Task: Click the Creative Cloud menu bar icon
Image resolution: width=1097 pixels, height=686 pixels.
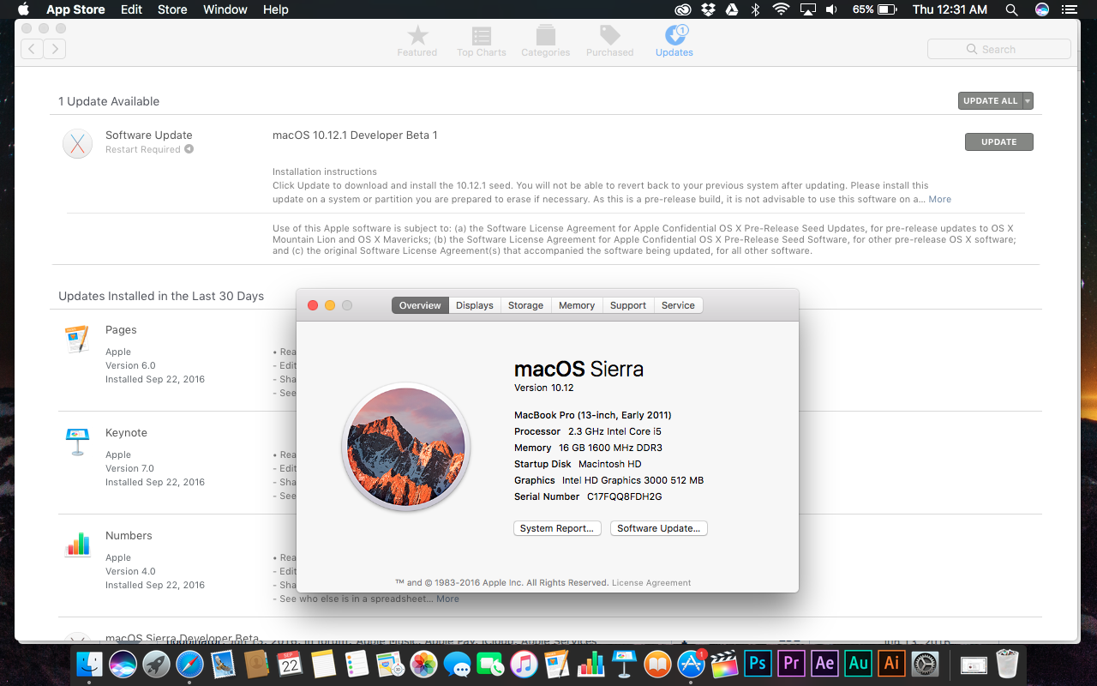Action: [683, 9]
